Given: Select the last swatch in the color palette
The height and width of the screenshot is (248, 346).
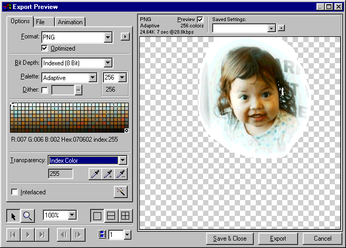Looking at the screenshot, I should point(126,131).
